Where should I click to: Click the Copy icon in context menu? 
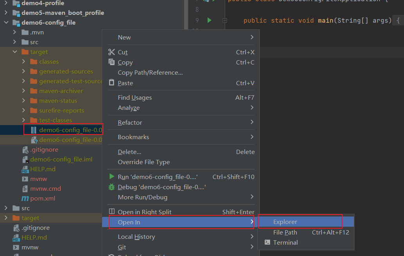pyautogui.click(x=111, y=62)
